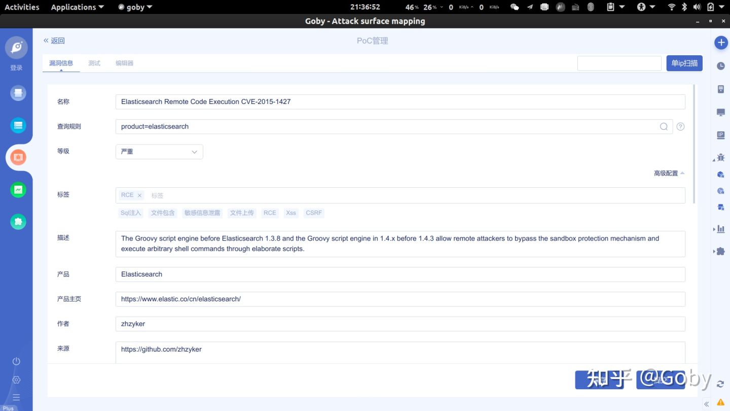This screenshot has width=730, height=411.
Task: Open the goby application menu
Action: (135, 7)
